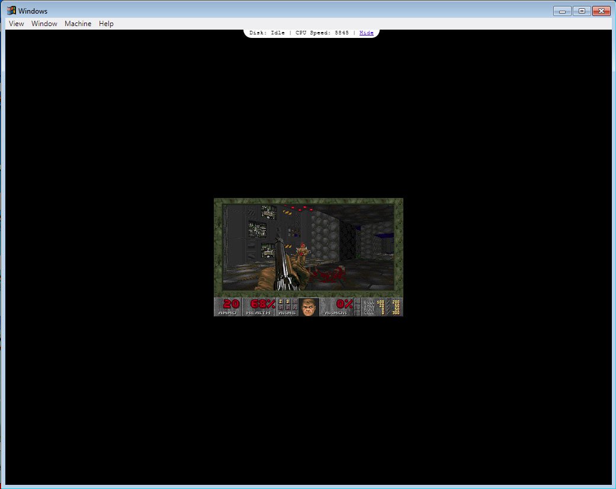Image resolution: width=616 pixels, height=489 pixels.
Task: Click the 'Windows' window title text
Action: 33,11
